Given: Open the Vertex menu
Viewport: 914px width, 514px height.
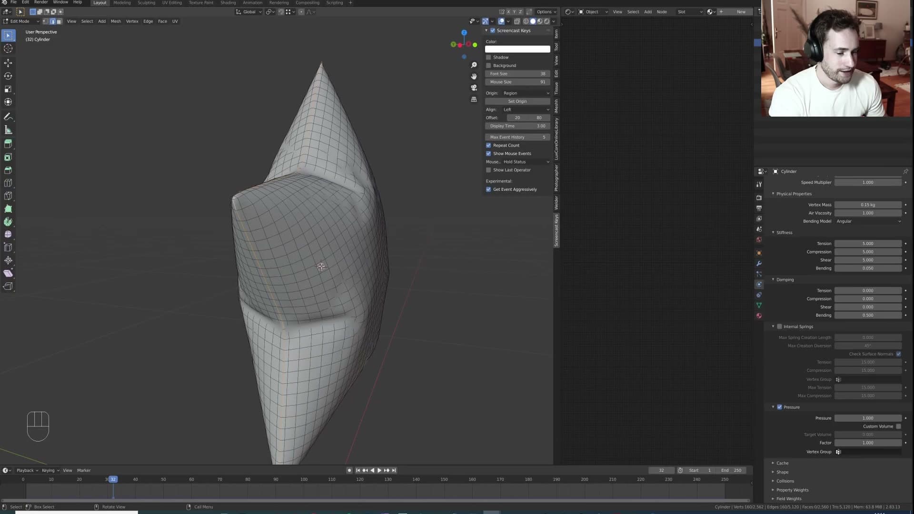Looking at the screenshot, I should pos(132,21).
